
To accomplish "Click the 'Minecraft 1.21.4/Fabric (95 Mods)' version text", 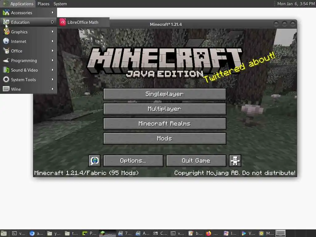I will tap(86, 173).
